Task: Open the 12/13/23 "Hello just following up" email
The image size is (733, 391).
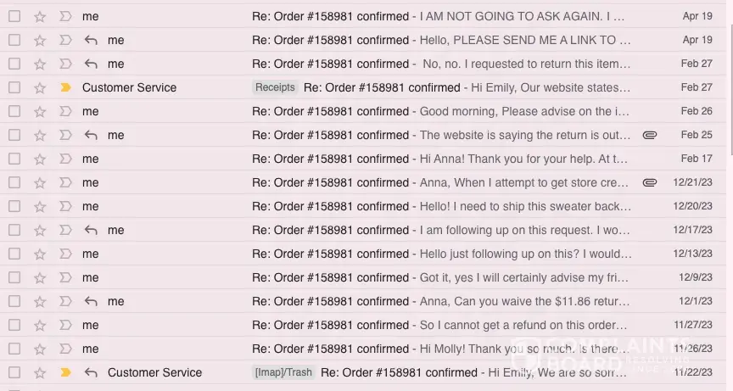Action: pos(441,254)
